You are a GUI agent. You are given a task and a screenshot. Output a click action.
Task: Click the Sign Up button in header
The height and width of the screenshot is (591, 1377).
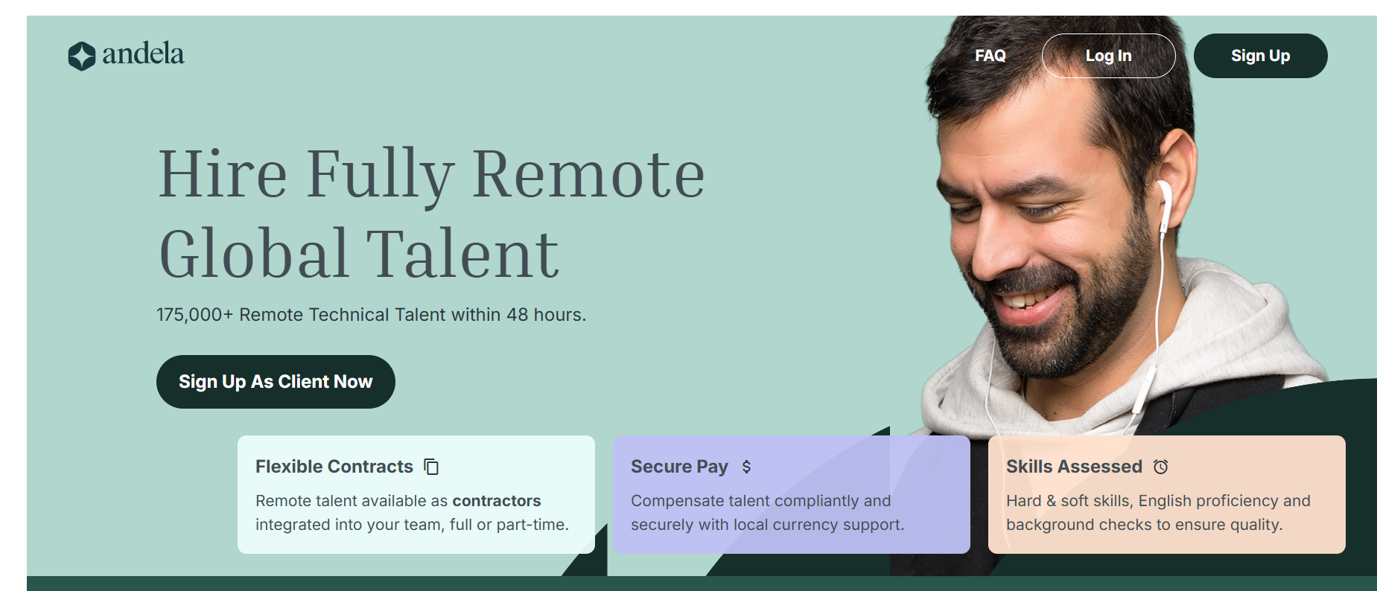click(x=1260, y=56)
